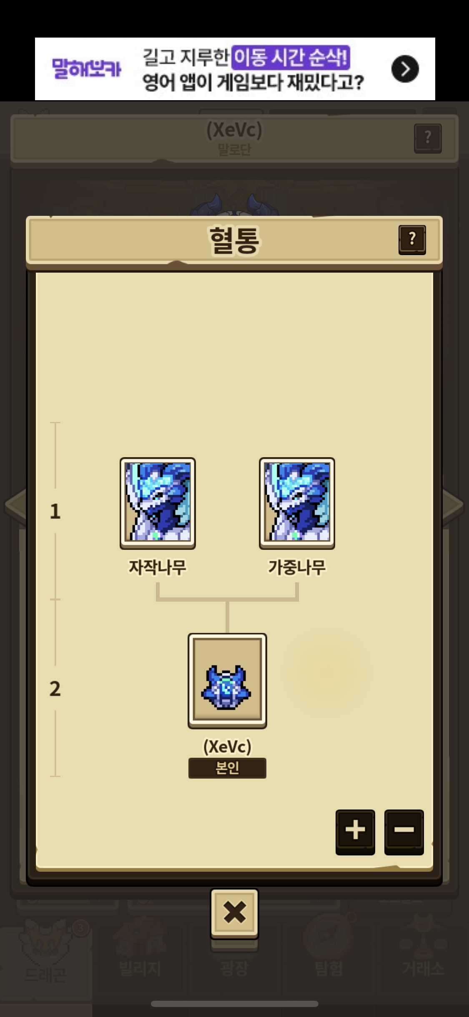Close lineage popup with the X button
The width and height of the screenshot is (469, 1017).
tap(234, 913)
